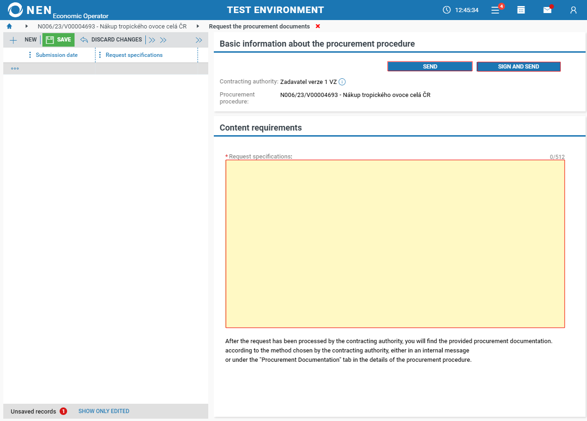The image size is (587, 421).
Task: Close the Request the procurement documents tab
Action: pos(318,27)
